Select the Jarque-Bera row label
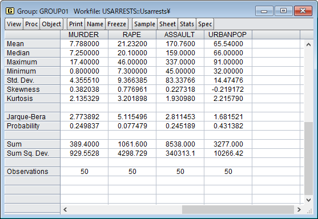318x219 pixels. (32, 117)
